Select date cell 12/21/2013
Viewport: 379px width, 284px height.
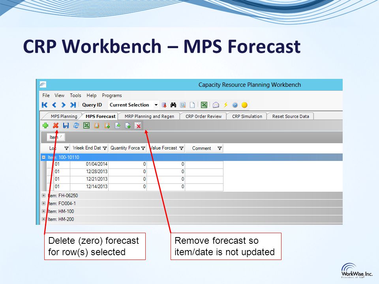click(x=89, y=179)
